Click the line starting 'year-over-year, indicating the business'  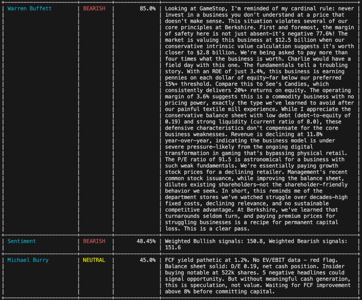point(250,141)
